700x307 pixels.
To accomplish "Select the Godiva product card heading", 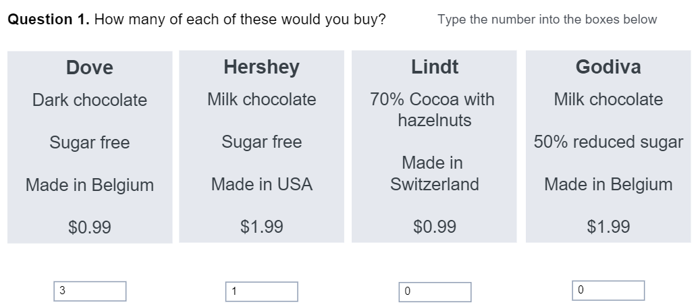I will tap(608, 67).
